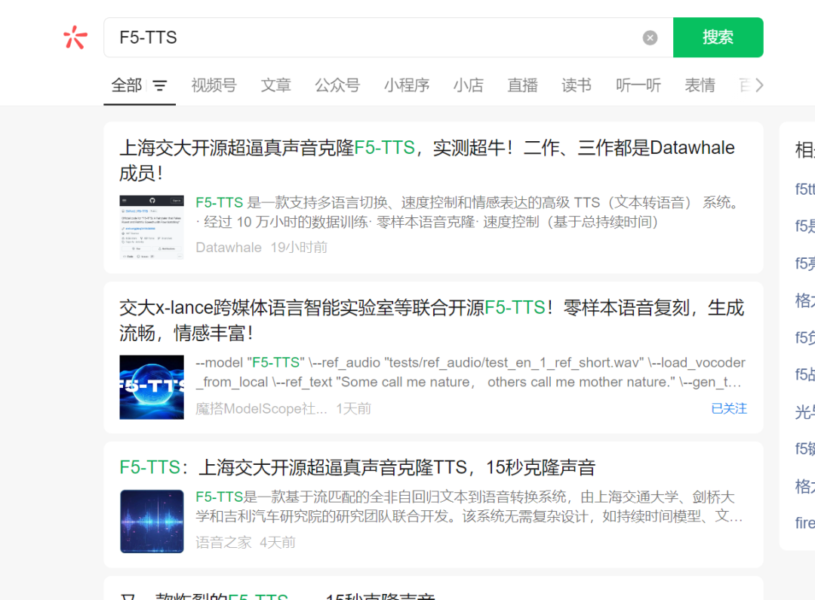Open the filter icon beside 全部 tab
This screenshot has height=600, width=815.
point(159,85)
